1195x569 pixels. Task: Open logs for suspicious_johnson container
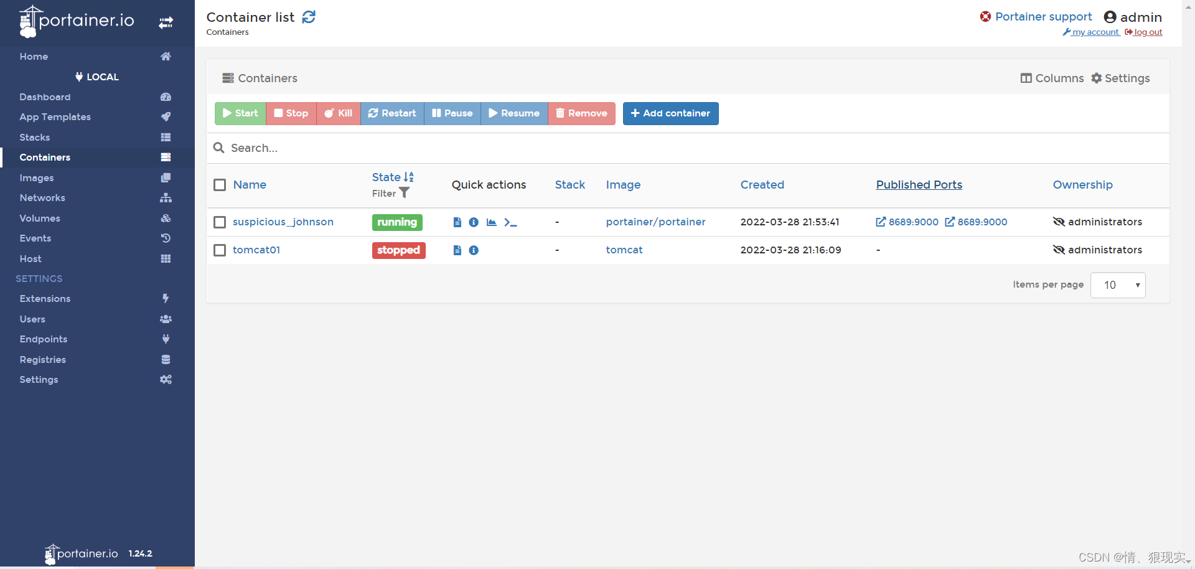pyautogui.click(x=457, y=222)
